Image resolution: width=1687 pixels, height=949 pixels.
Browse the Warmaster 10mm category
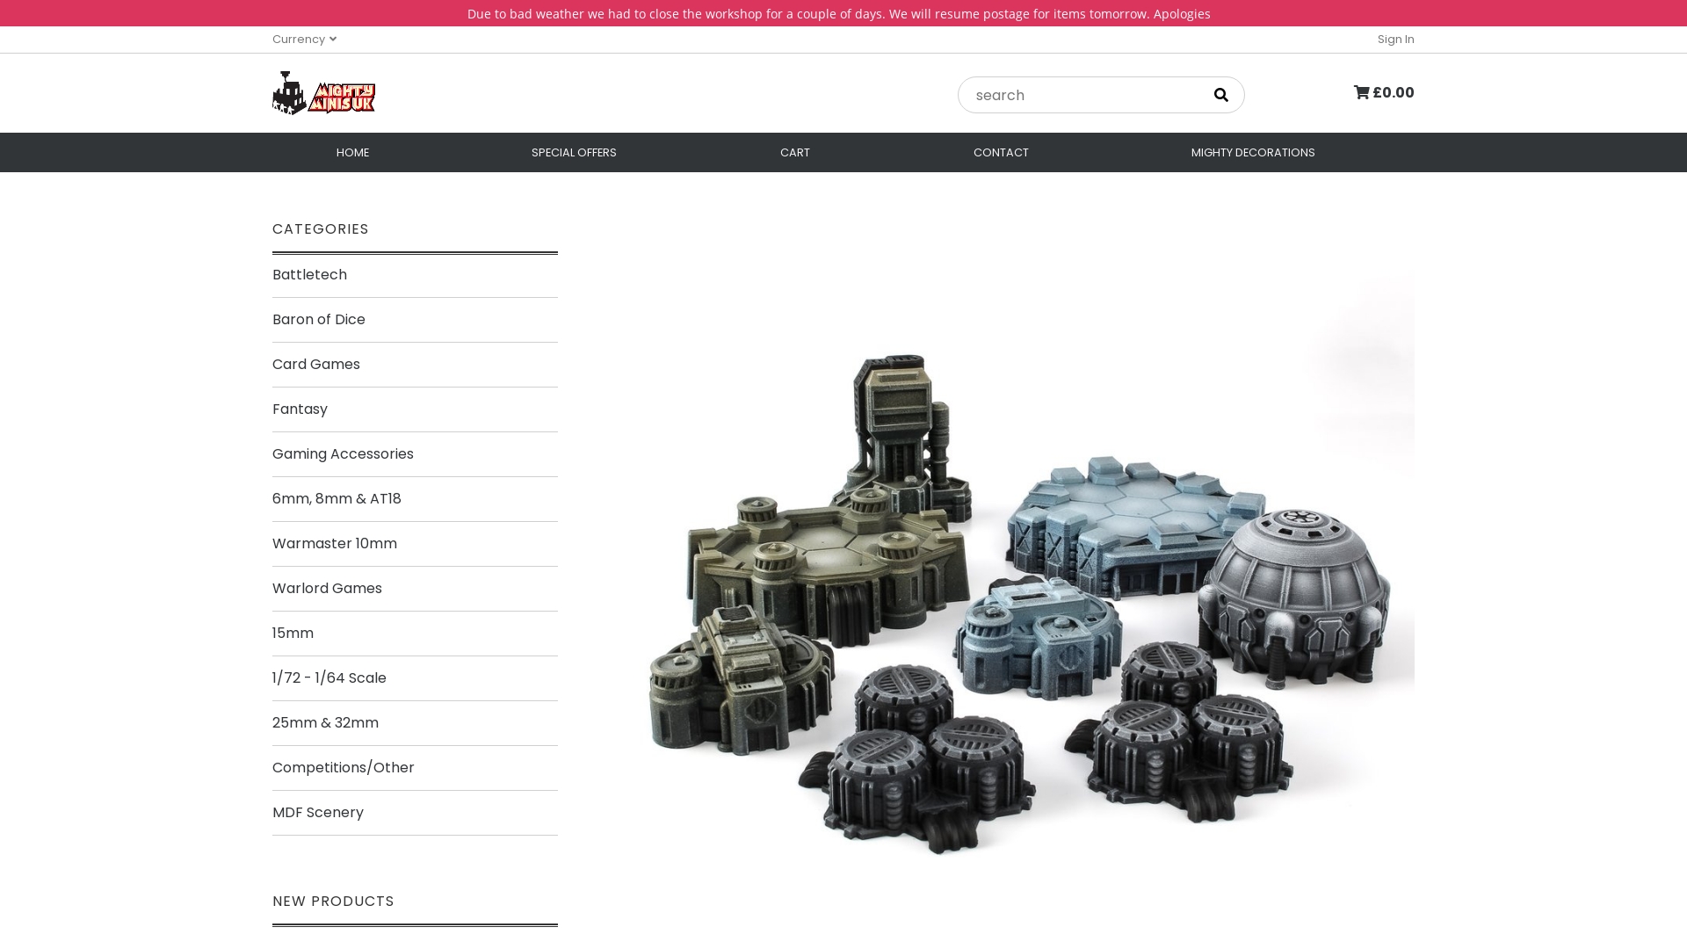pyautogui.click(x=334, y=544)
